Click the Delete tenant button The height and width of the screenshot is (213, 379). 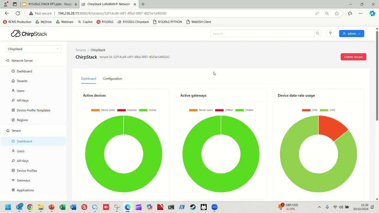pos(353,57)
